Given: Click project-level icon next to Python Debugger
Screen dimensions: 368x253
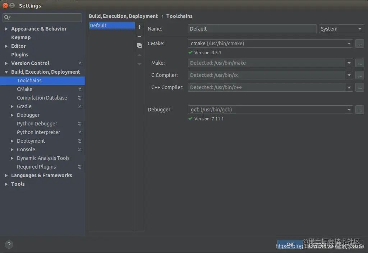Looking at the screenshot, I should (x=79, y=124).
